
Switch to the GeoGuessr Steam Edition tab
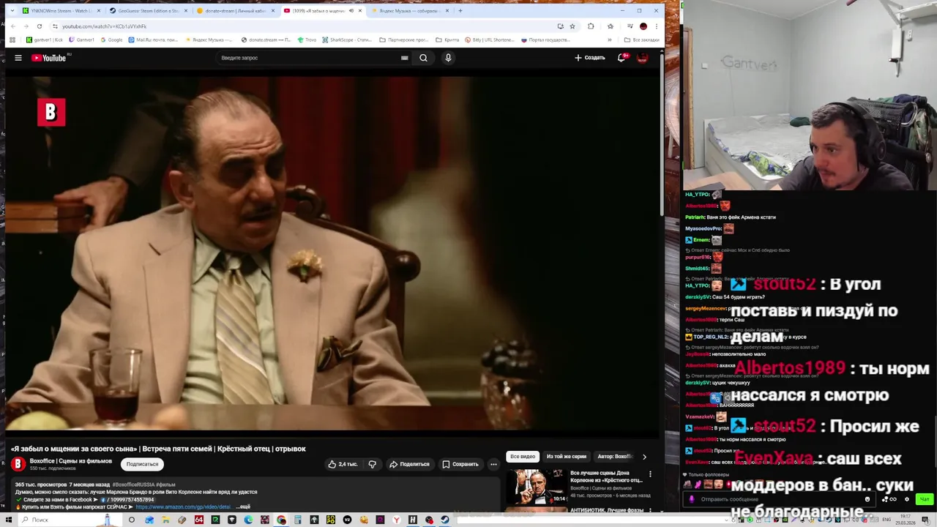click(147, 11)
